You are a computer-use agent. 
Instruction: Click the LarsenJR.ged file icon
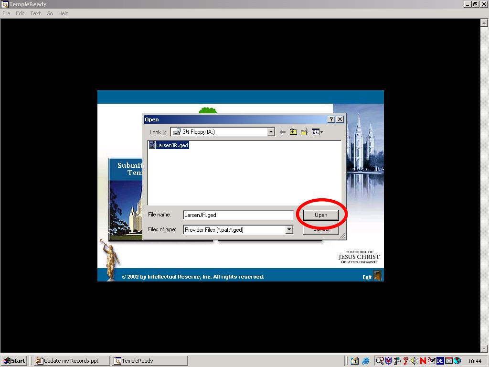[x=152, y=145]
